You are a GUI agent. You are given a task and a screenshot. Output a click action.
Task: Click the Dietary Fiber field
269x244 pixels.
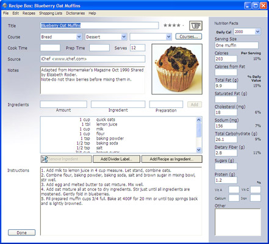pos(226,152)
